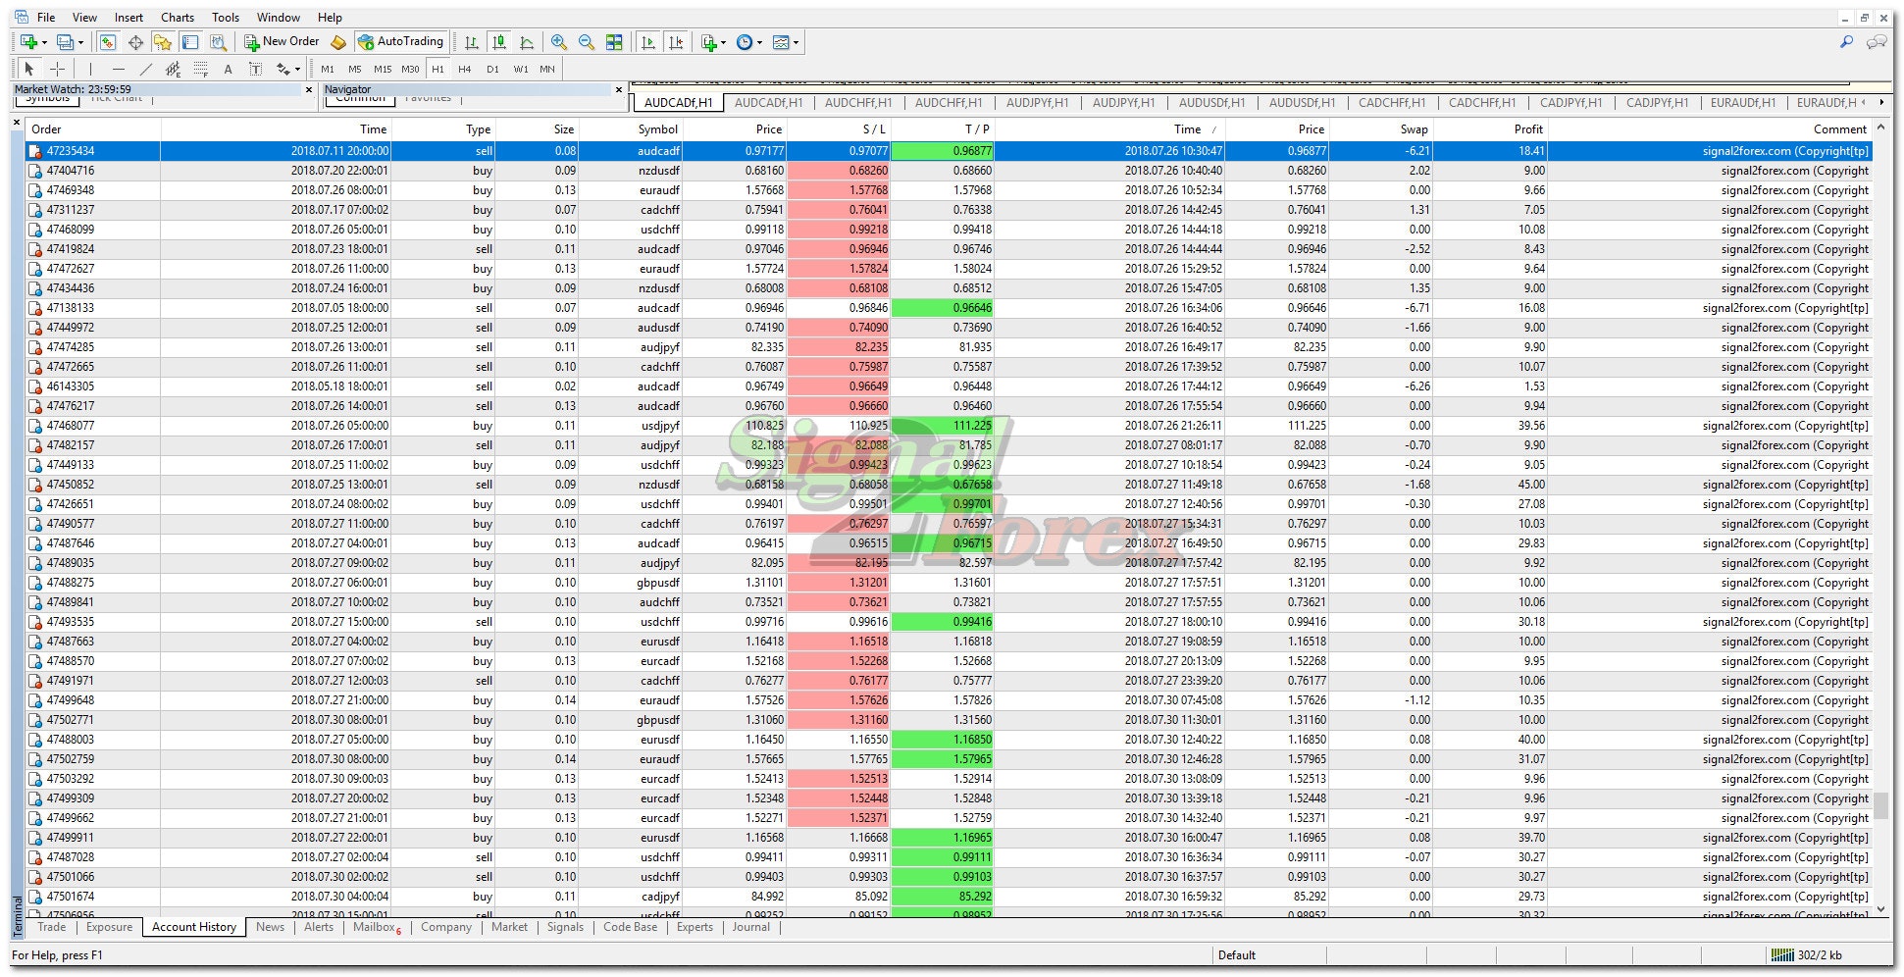Click the Text label tool icon
1904x977 pixels.
pyautogui.click(x=255, y=69)
